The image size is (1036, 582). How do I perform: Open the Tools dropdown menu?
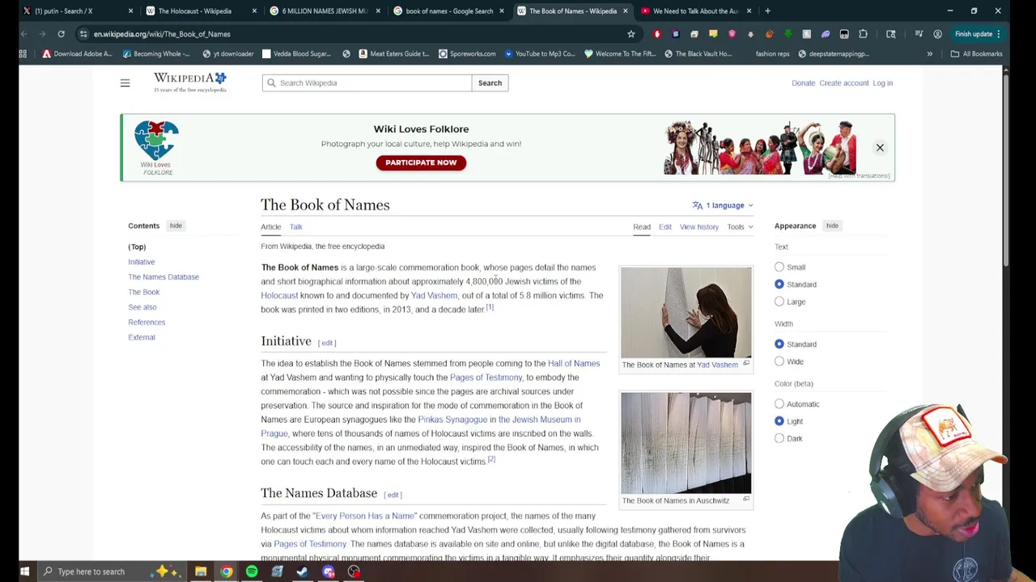(x=740, y=227)
